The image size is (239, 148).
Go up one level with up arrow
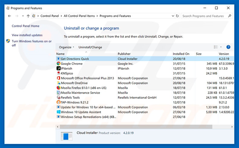tap(28, 16)
